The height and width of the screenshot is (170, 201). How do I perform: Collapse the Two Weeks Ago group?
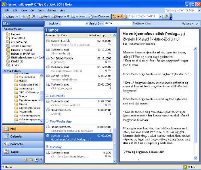click(x=47, y=121)
